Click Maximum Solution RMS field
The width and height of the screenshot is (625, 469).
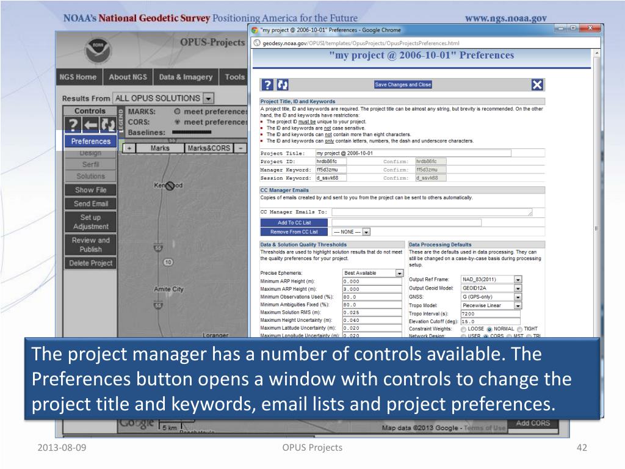[372, 313]
